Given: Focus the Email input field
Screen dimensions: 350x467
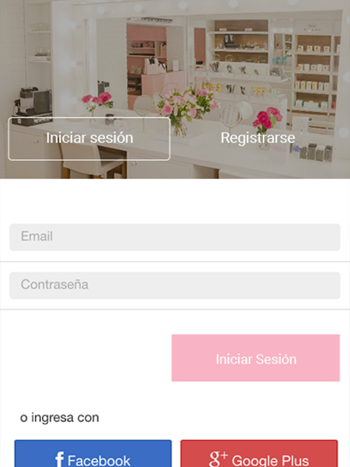Looking at the screenshot, I should pos(175,237).
